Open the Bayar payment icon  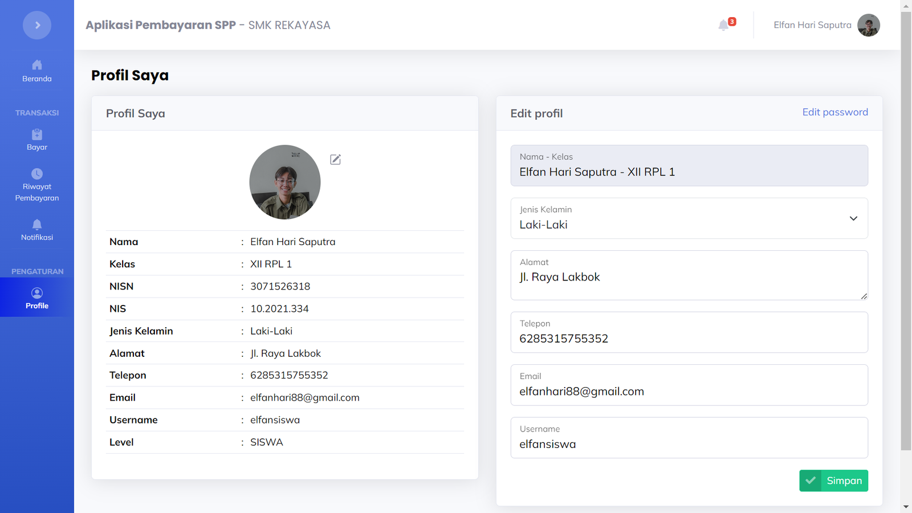coord(37,135)
